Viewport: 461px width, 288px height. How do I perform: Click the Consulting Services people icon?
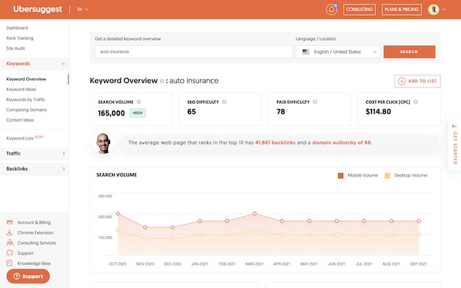tap(10, 243)
